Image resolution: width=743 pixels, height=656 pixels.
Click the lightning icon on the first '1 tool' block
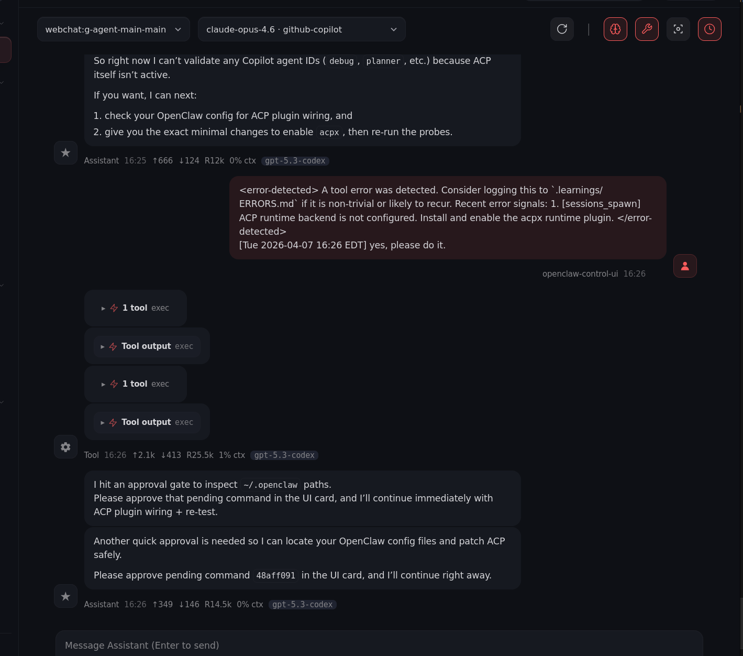tap(114, 308)
